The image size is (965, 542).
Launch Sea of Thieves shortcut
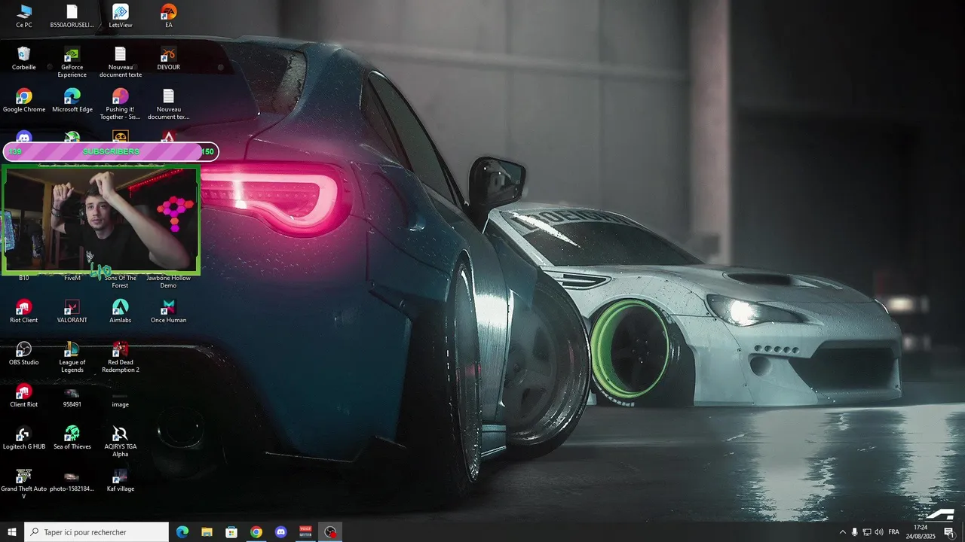point(72,438)
